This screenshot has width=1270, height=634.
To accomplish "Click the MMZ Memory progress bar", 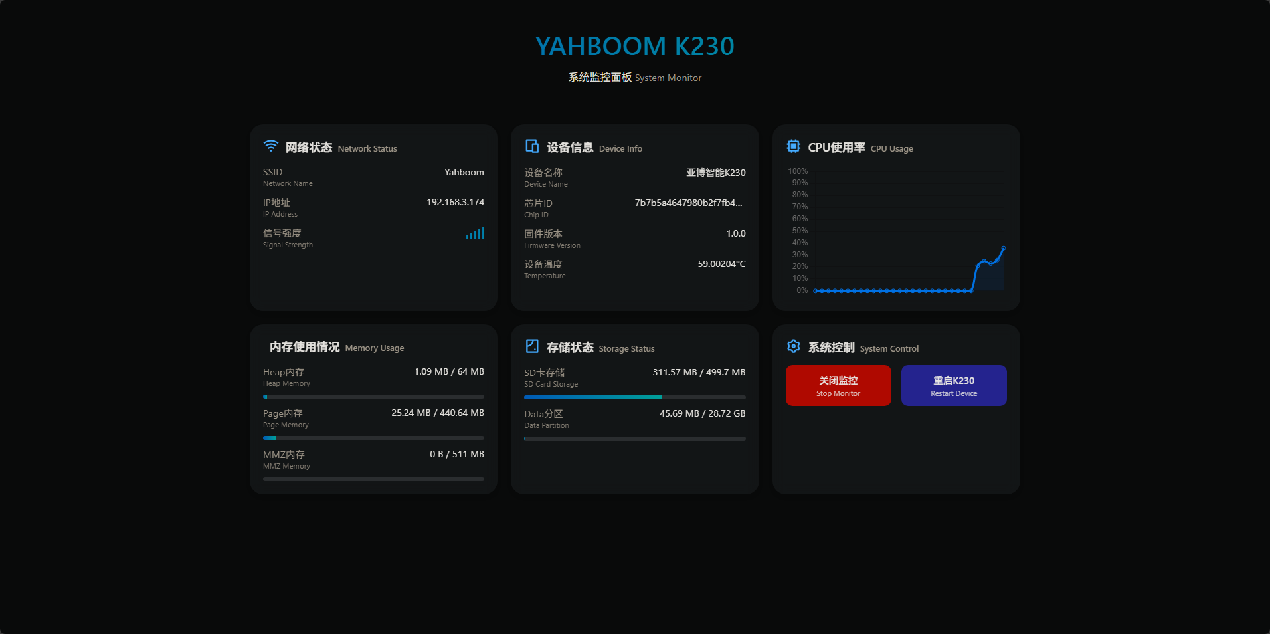I will click(x=373, y=479).
